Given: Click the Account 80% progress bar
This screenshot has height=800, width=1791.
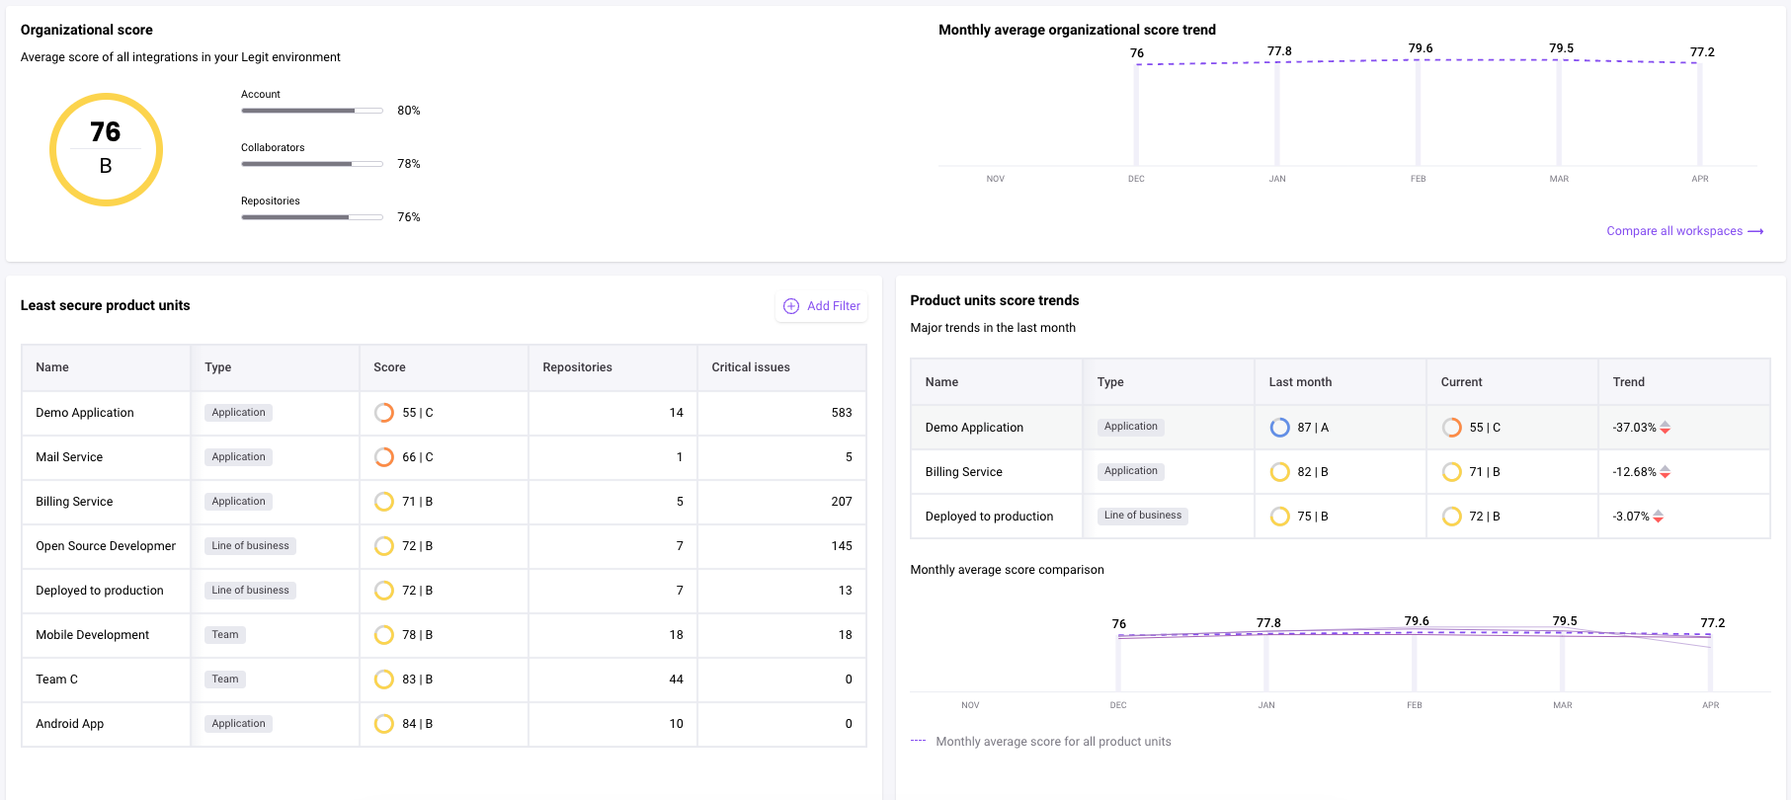Looking at the screenshot, I should click(x=312, y=111).
